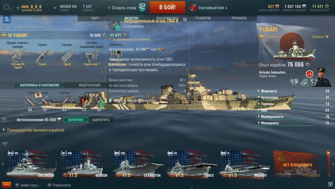Select the Type8 torpedo module icon
335x189 pixels.
67,56
